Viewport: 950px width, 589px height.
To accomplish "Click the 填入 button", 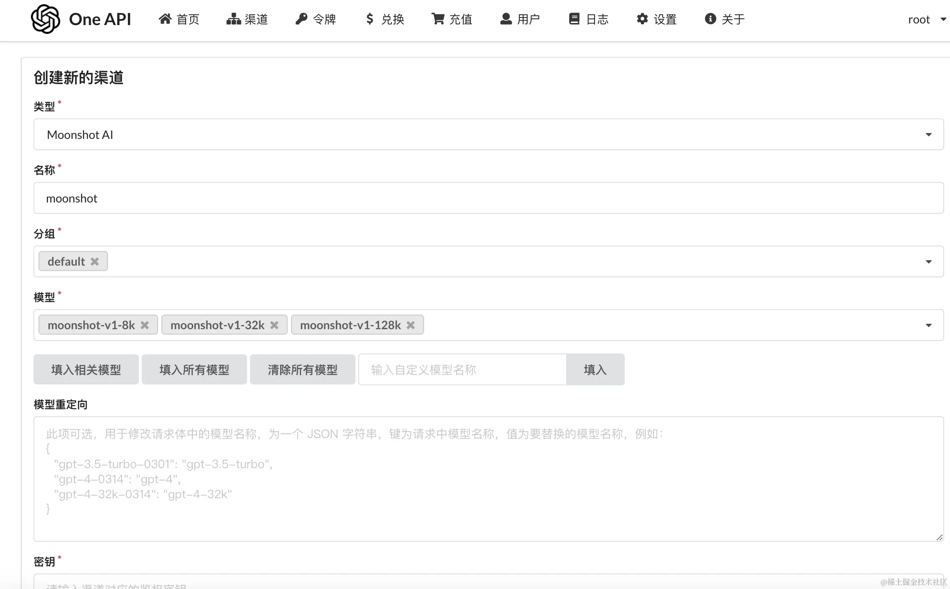I will point(595,369).
